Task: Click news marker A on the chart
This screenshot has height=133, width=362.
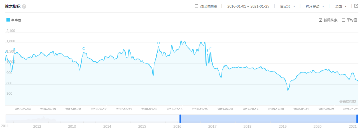Action: click(6, 52)
